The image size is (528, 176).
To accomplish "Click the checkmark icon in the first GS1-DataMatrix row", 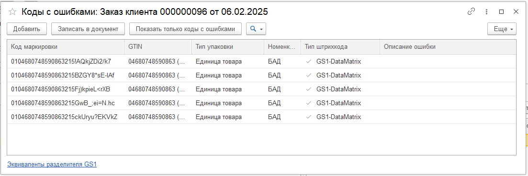I will [x=308, y=62].
